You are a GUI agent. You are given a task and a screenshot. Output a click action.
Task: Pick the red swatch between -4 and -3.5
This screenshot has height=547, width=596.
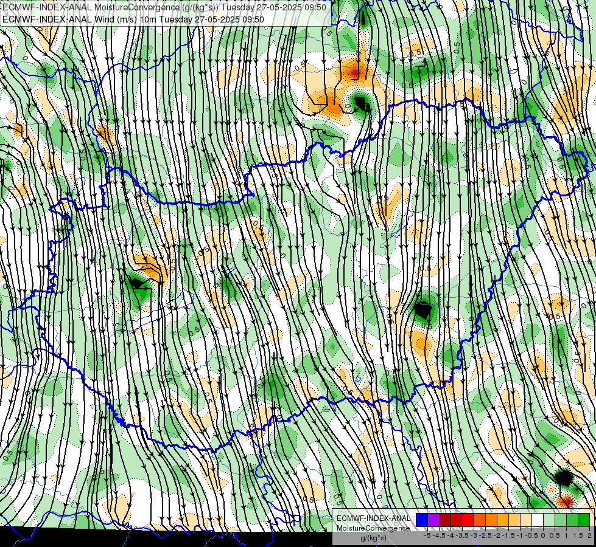tap(457, 520)
